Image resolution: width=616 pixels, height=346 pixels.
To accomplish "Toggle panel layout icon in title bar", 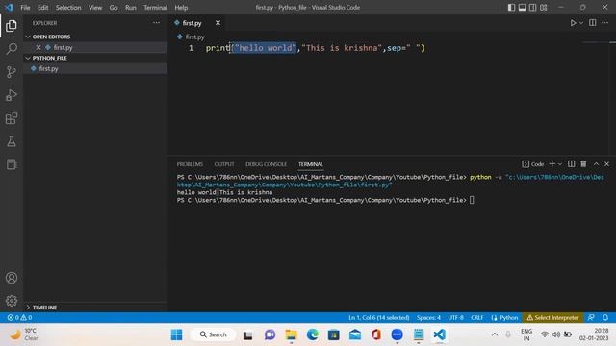I will click(522, 8).
